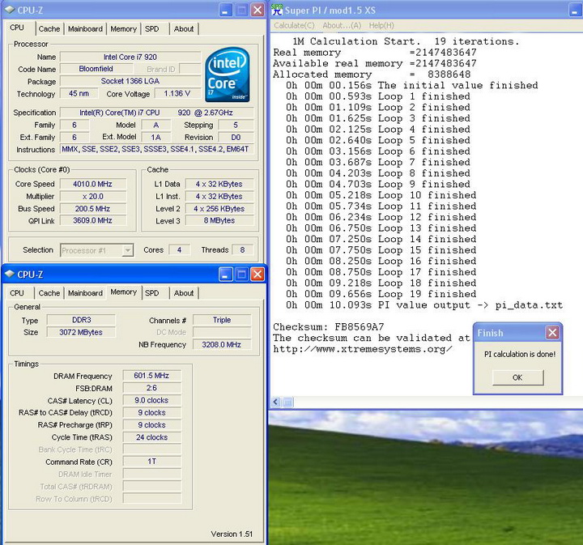This screenshot has width=583, height=545.
Task: Open Cache tab in bottom CPU-Z window
Action: click(49, 293)
